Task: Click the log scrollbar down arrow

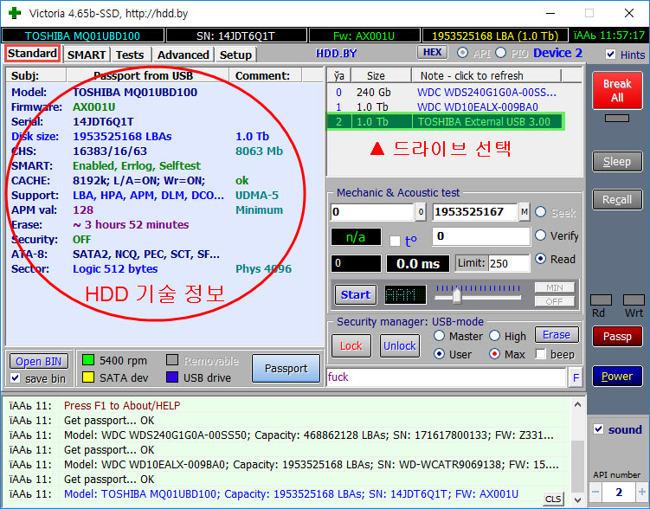Action: point(577,499)
